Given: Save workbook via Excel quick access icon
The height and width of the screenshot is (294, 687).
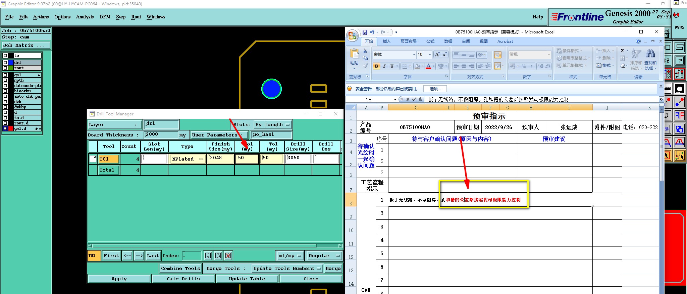Looking at the screenshot, I should pos(365,32).
